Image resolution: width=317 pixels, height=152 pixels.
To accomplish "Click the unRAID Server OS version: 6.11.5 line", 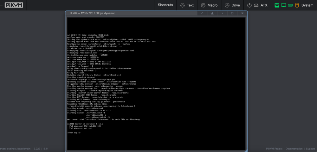I will [85, 124].
